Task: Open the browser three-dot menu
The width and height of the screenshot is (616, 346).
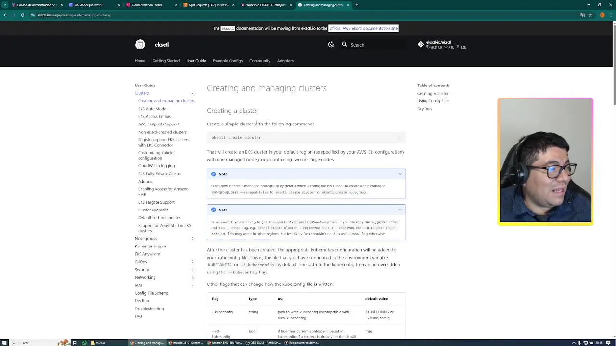Action: point(611,15)
